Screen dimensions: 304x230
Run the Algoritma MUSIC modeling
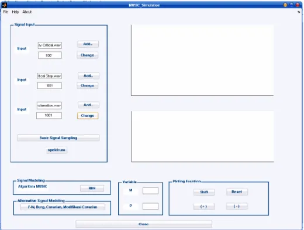[92, 188]
